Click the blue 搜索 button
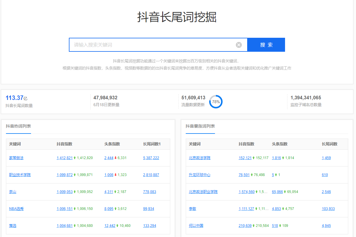 click(x=266, y=45)
